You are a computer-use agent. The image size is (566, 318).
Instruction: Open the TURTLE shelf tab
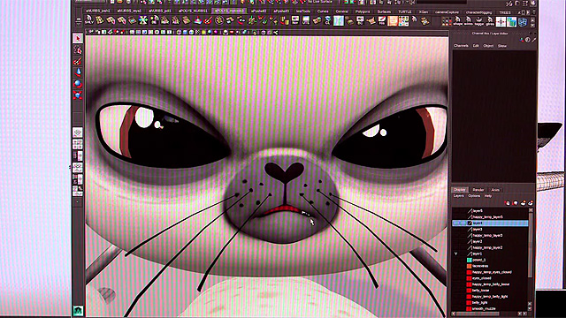pos(405,11)
